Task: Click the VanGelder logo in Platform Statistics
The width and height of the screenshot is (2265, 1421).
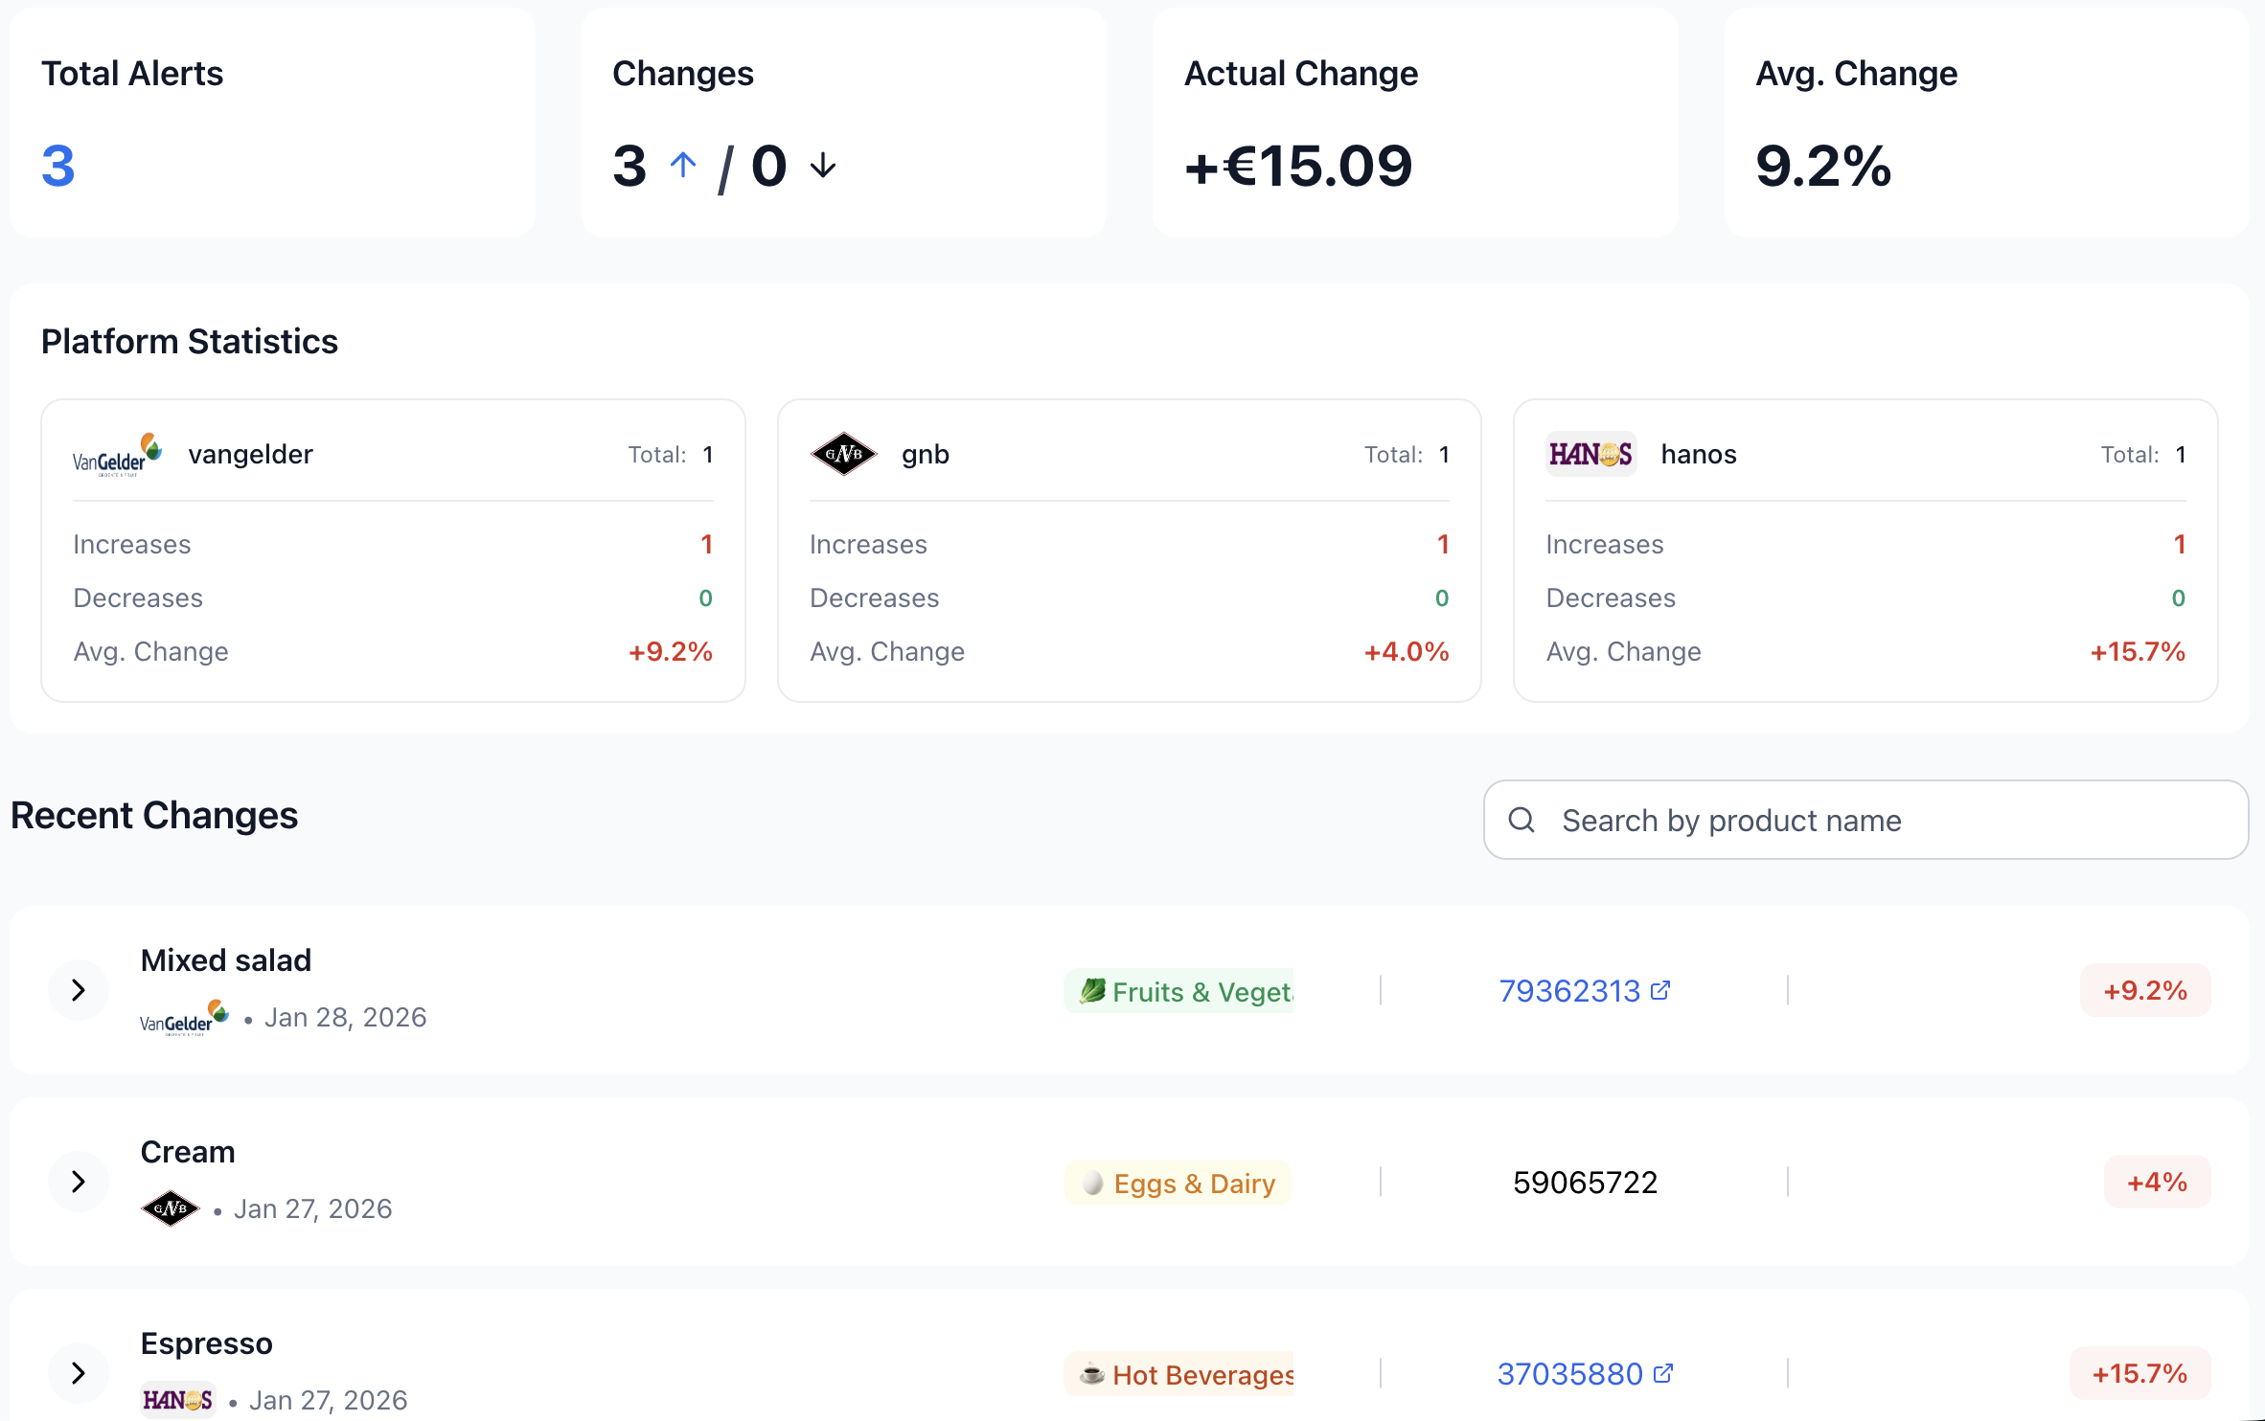Action: [118, 455]
